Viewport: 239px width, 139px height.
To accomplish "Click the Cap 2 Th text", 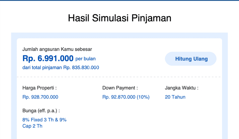I will coord(32,126).
